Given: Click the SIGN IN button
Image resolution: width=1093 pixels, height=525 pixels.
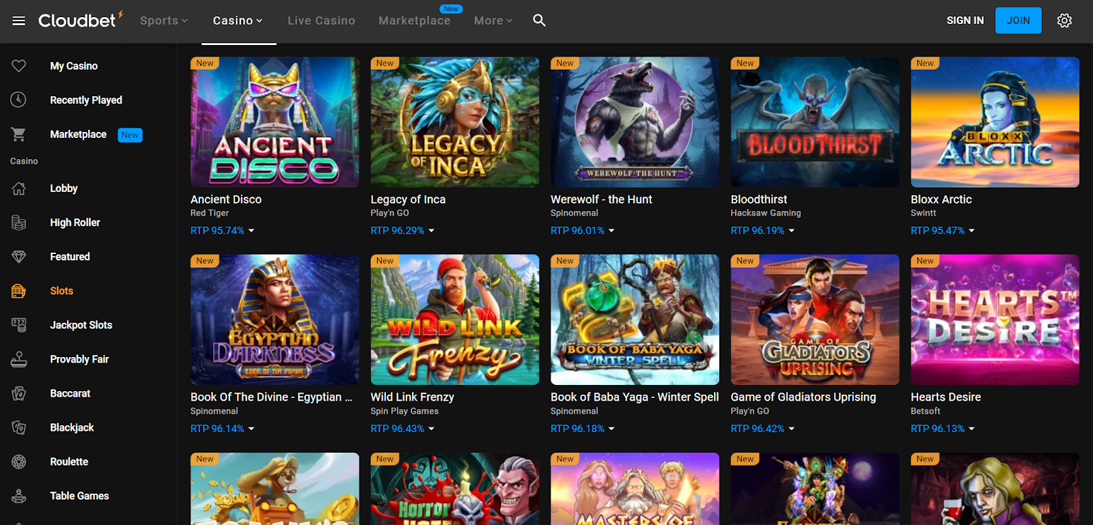Looking at the screenshot, I should tap(965, 20).
